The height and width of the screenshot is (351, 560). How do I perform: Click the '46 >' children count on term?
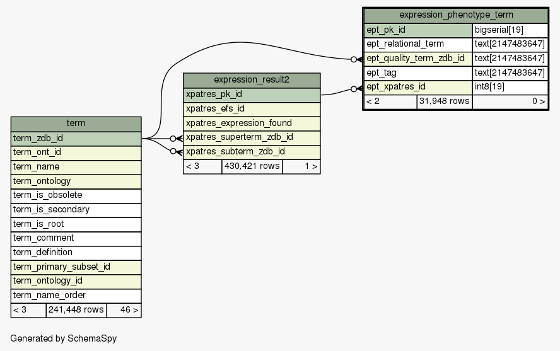(x=124, y=310)
